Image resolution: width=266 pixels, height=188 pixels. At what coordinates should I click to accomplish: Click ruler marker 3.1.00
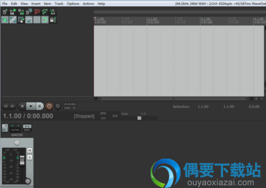[x=206, y=19]
